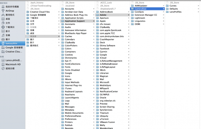This screenshot has width=201, height=129.
Task: Open Extension Manager CC folder
Action: pos(147,15)
